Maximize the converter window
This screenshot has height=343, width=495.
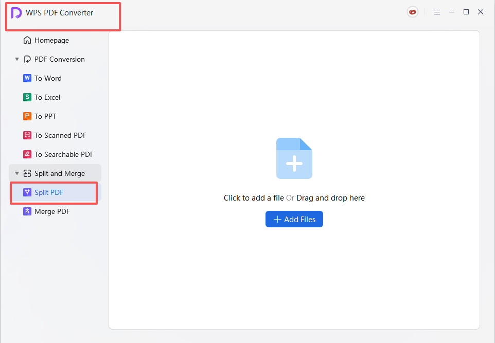click(x=466, y=12)
